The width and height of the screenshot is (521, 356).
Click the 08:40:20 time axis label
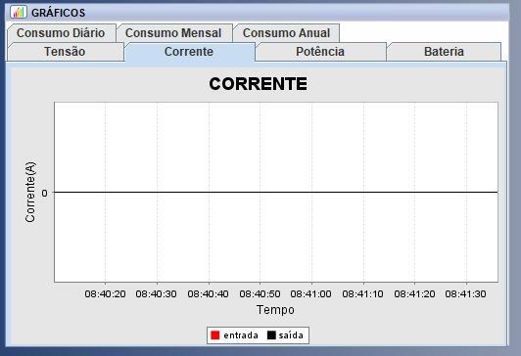105,294
